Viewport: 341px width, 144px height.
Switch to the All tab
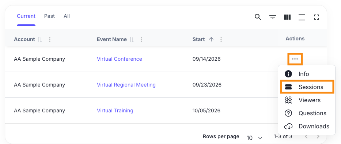pyautogui.click(x=67, y=16)
